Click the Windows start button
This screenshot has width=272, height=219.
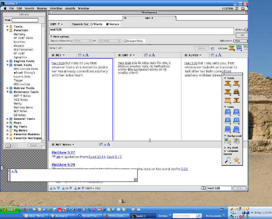click(x=10, y=210)
